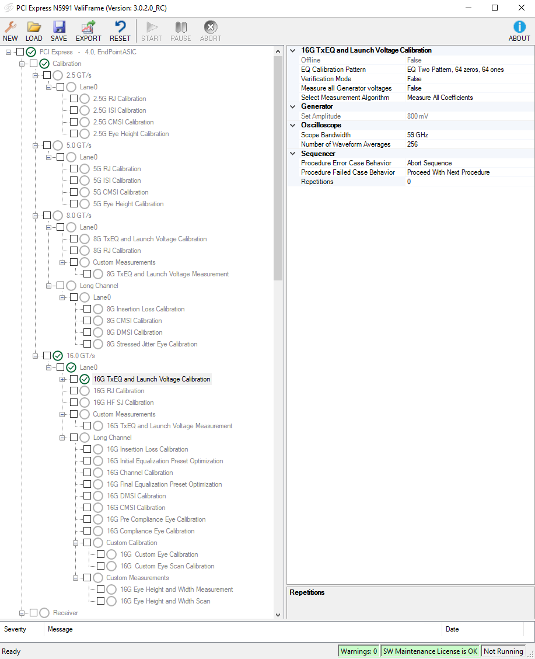Image resolution: width=535 pixels, height=659 pixels.
Task: Select 16G Eye Height and Width Measurement item
Action: pos(177,589)
